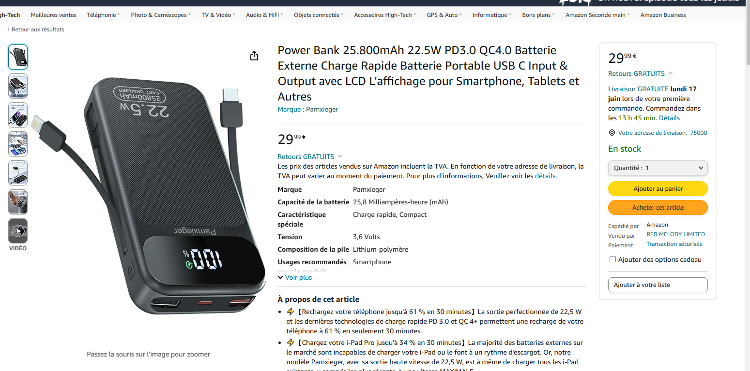This screenshot has width=750, height=371.
Task: Click the location pin icon near delivery address
Action: (x=612, y=133)
